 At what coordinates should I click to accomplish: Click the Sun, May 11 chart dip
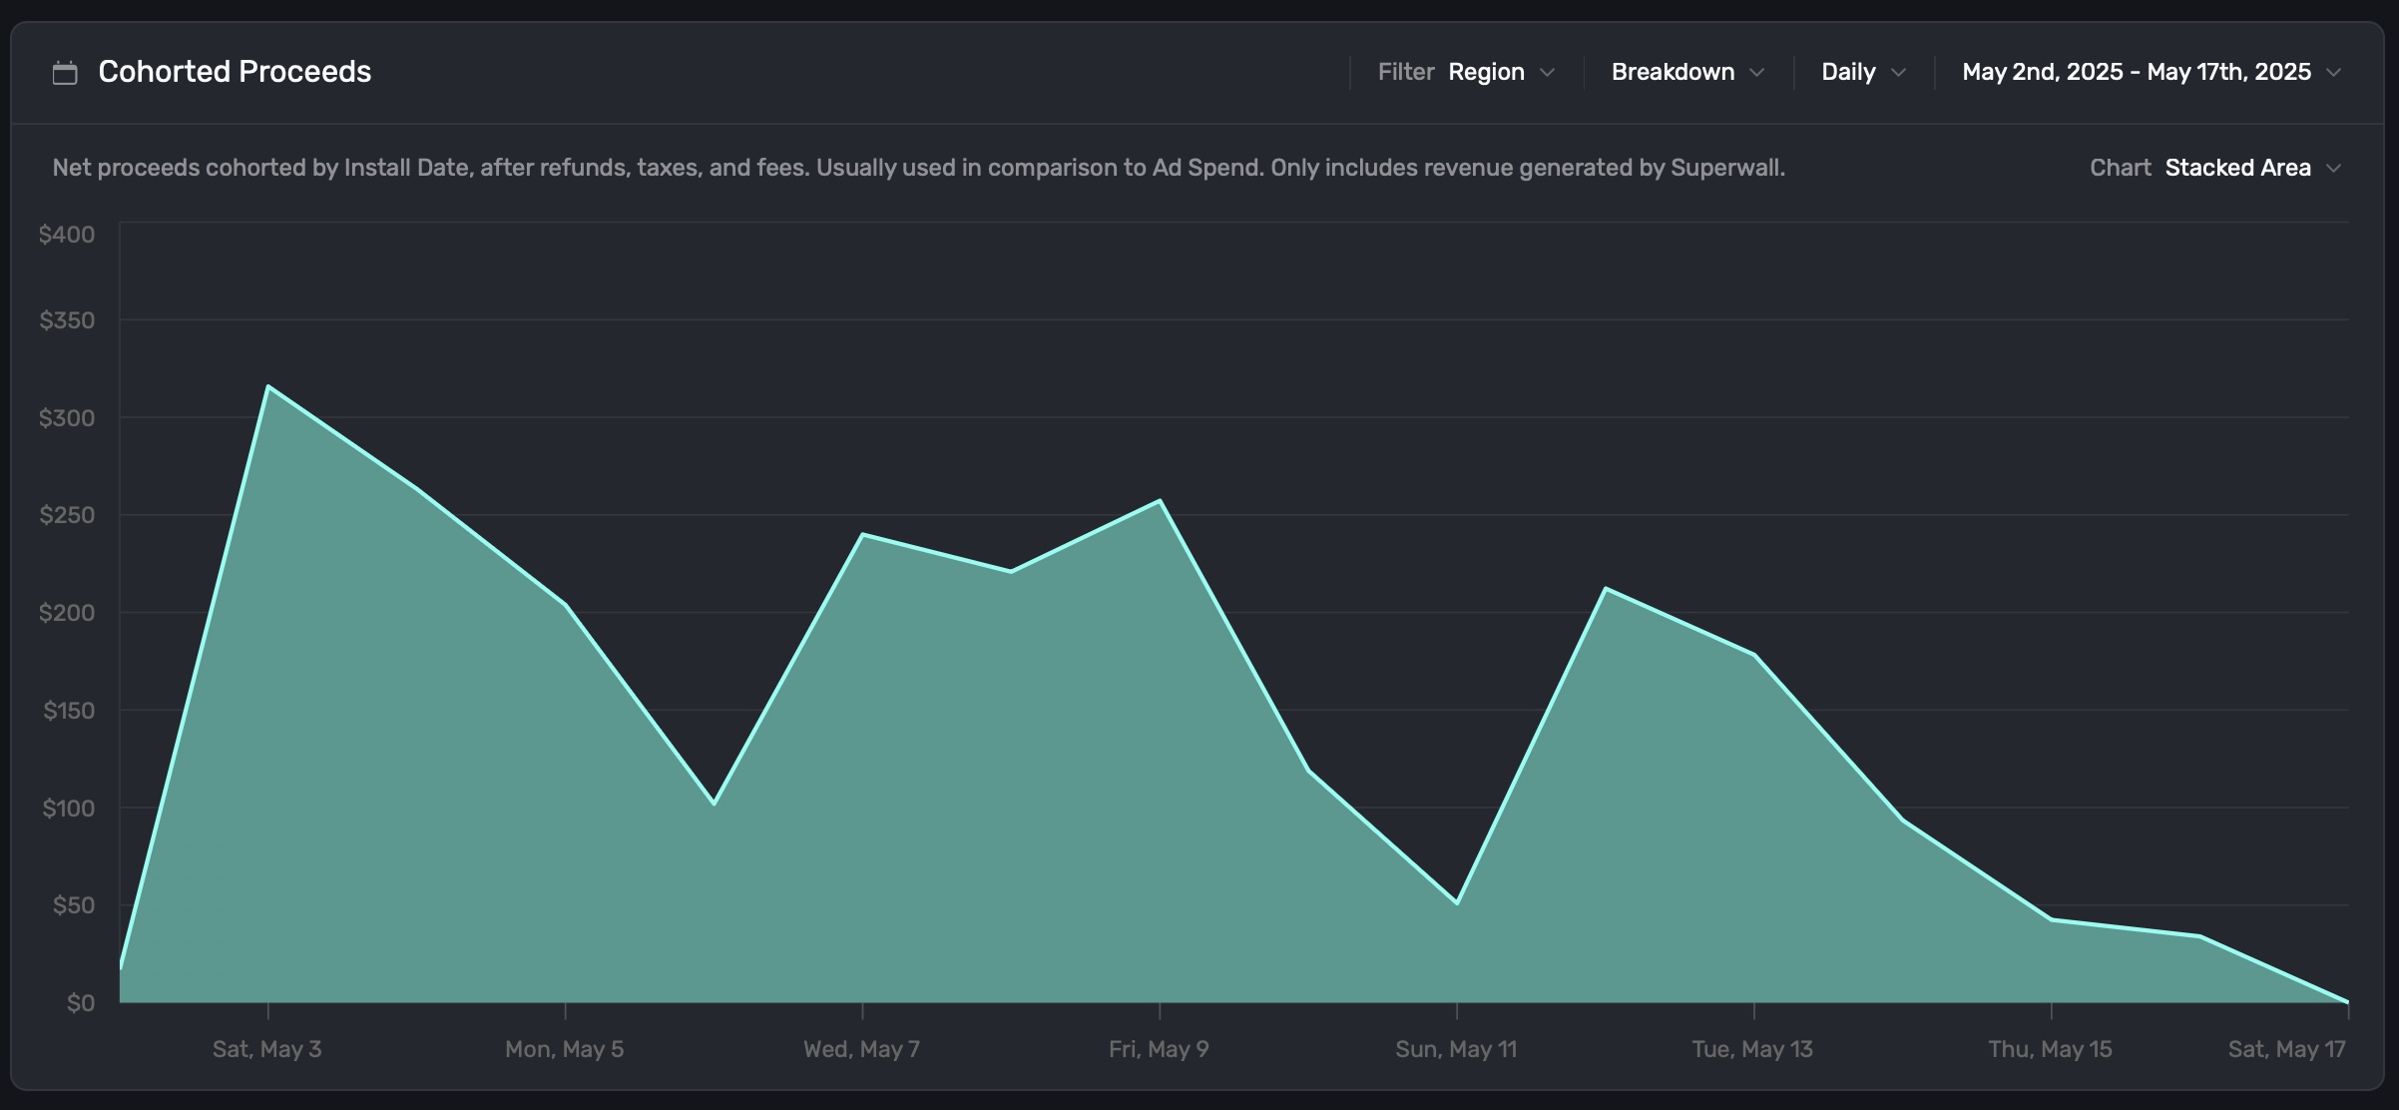click(1457, 902)
